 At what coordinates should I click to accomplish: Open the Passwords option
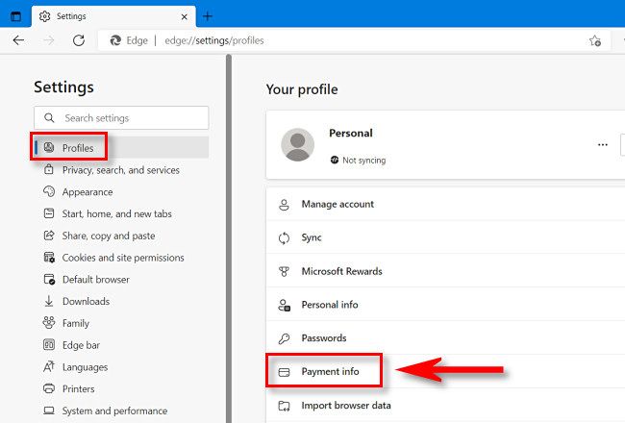[323, 338]
